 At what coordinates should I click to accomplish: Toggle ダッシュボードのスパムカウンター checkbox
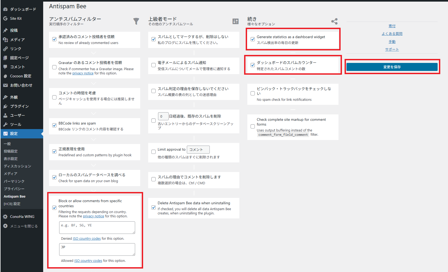click(253, 65)
